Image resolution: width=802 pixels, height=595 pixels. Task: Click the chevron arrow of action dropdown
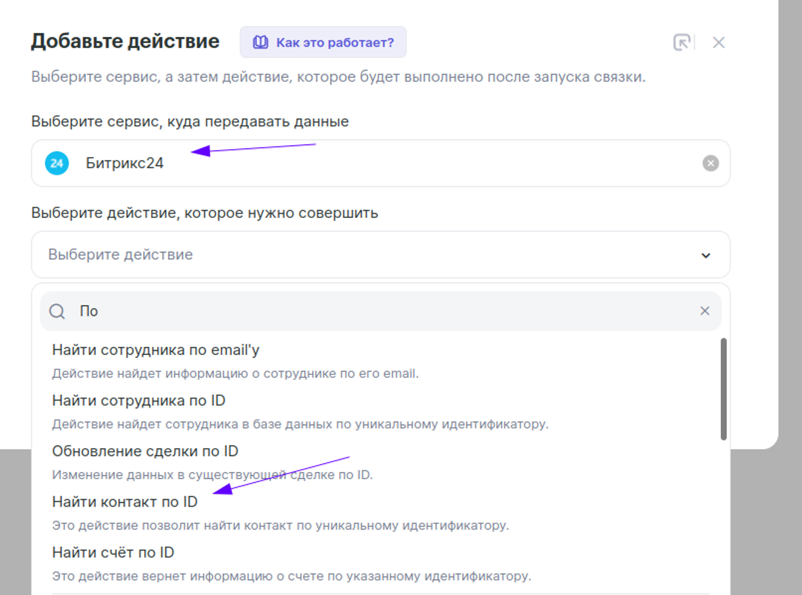[705, 255]
